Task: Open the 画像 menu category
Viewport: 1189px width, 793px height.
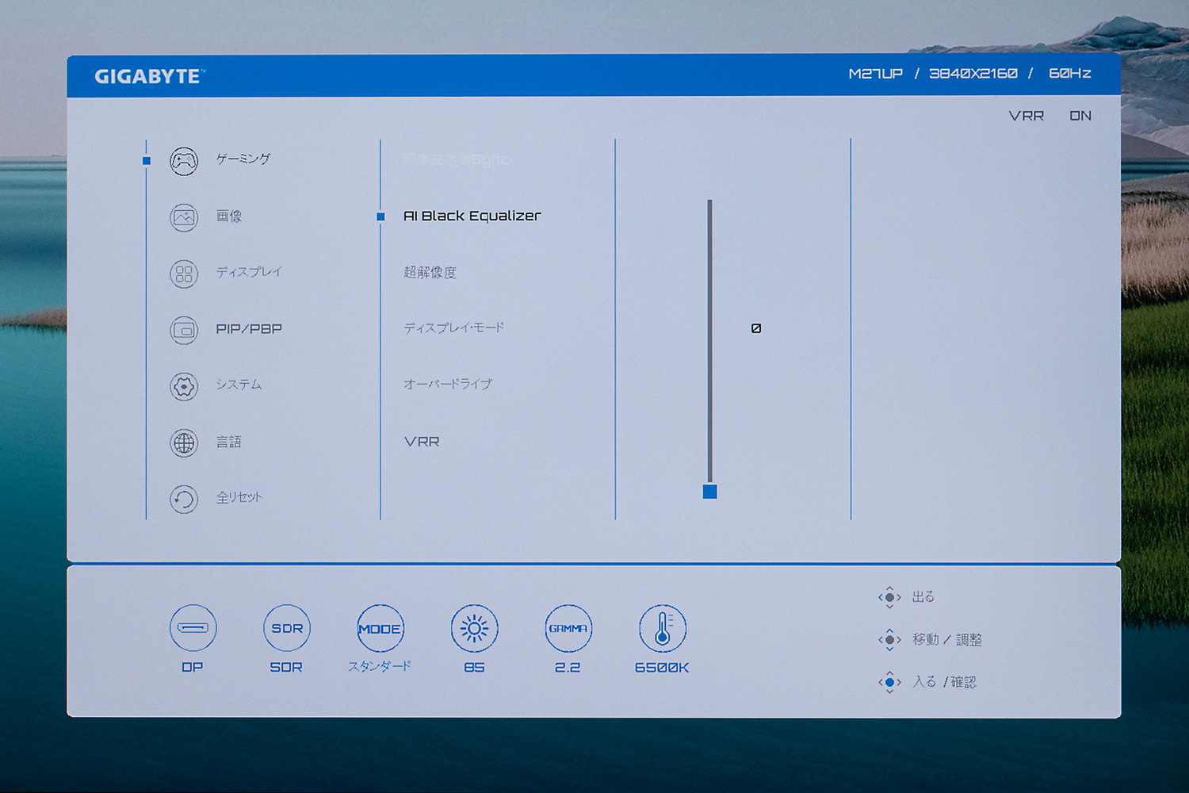Action: [229, 216]
